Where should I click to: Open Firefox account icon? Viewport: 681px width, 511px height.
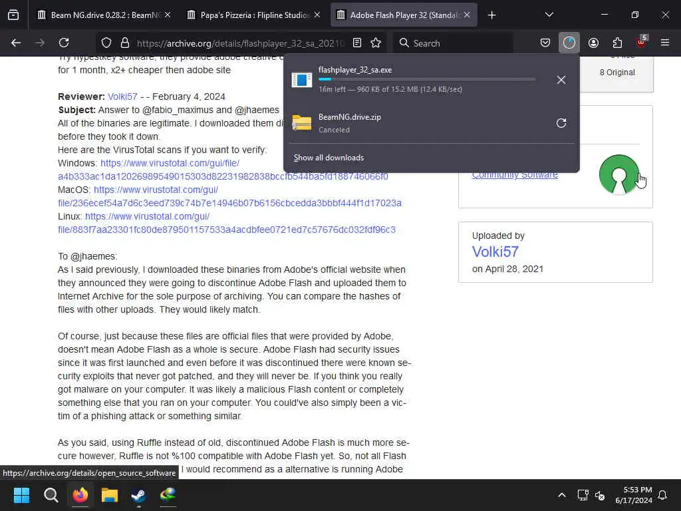coord(593,43)
